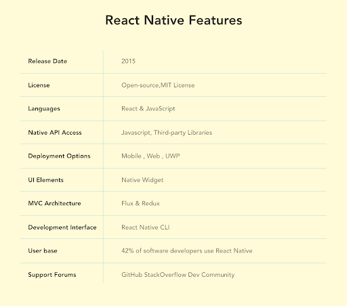Click the 'React Native Features' title
The width and height of the screenshot is (347, 306).
click(x=173, y=20)
